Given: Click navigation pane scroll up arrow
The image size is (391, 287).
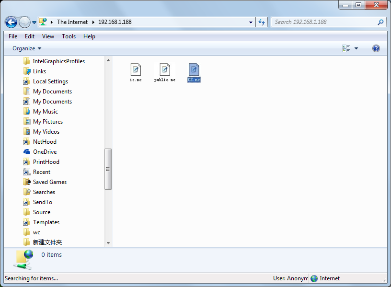Looking at the screenshot, I should [108, 60].
